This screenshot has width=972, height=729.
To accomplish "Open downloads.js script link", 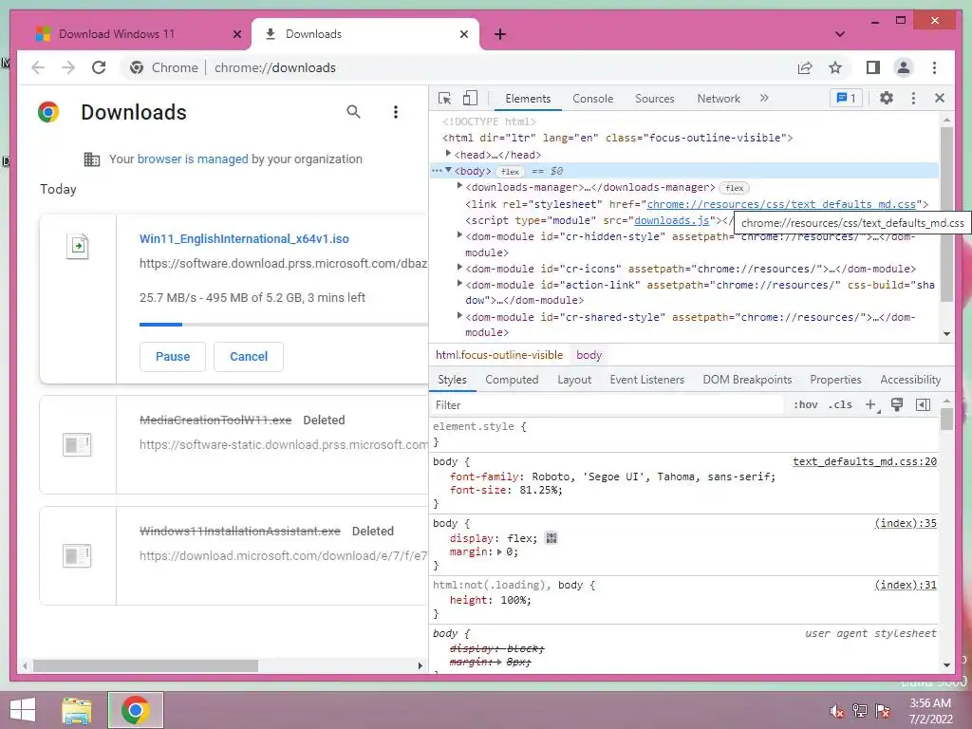I will coord(672,220).
